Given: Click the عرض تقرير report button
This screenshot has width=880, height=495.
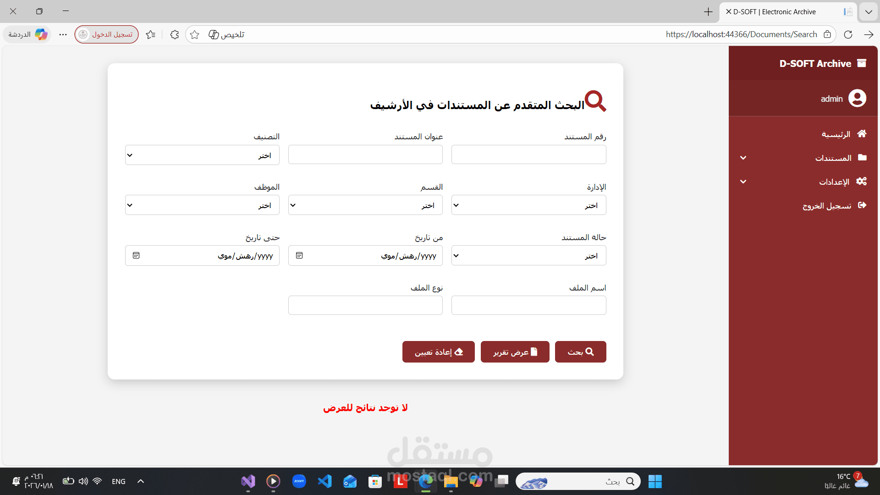Looking at the screenshot, I should coord(515,352).
